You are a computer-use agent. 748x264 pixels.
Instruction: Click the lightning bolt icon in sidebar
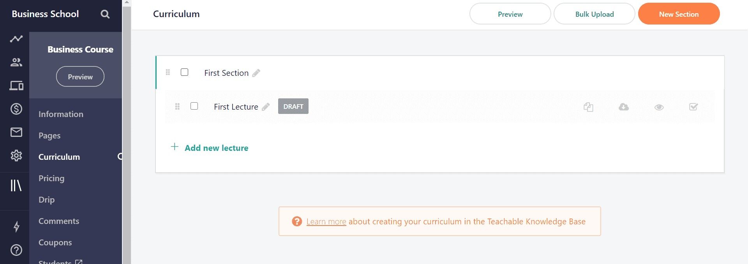coord(16,227)
